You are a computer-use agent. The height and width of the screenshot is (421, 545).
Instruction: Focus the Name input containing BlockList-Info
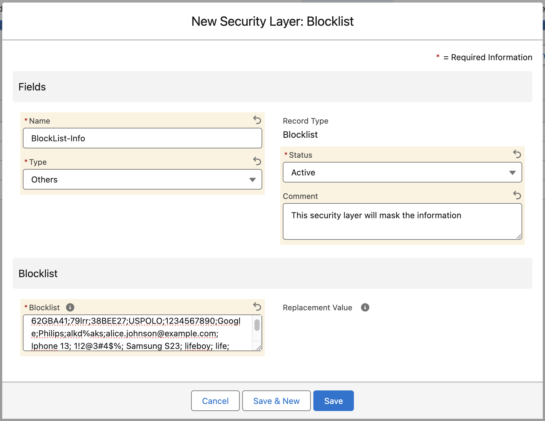coord(142,138)
